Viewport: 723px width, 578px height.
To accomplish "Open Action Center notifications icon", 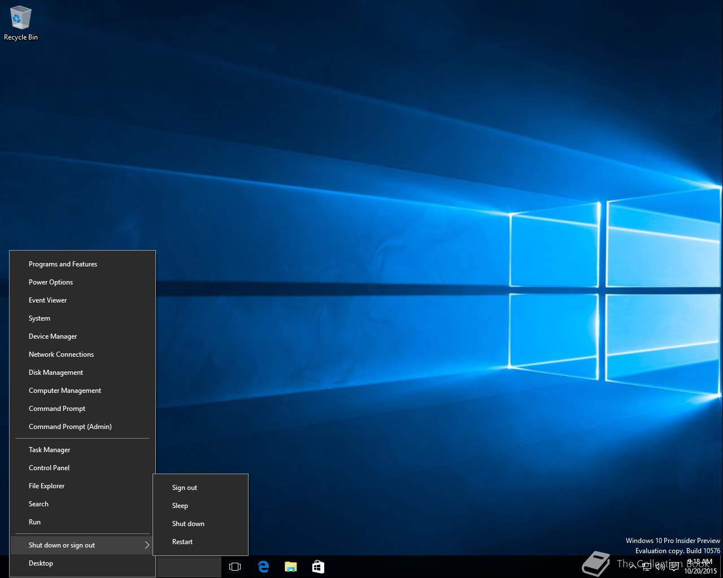I will 674,567.
